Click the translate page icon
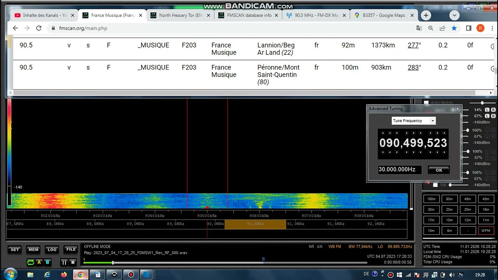The image size is (498, 280). pyautogui.click(x=419, y=28)
